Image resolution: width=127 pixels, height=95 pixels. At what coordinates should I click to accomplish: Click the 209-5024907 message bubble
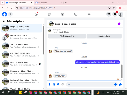pos(60,76)
